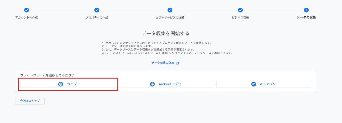
Task: Open the データ収集の詳細 link
Action: click(x=163, y=63)
